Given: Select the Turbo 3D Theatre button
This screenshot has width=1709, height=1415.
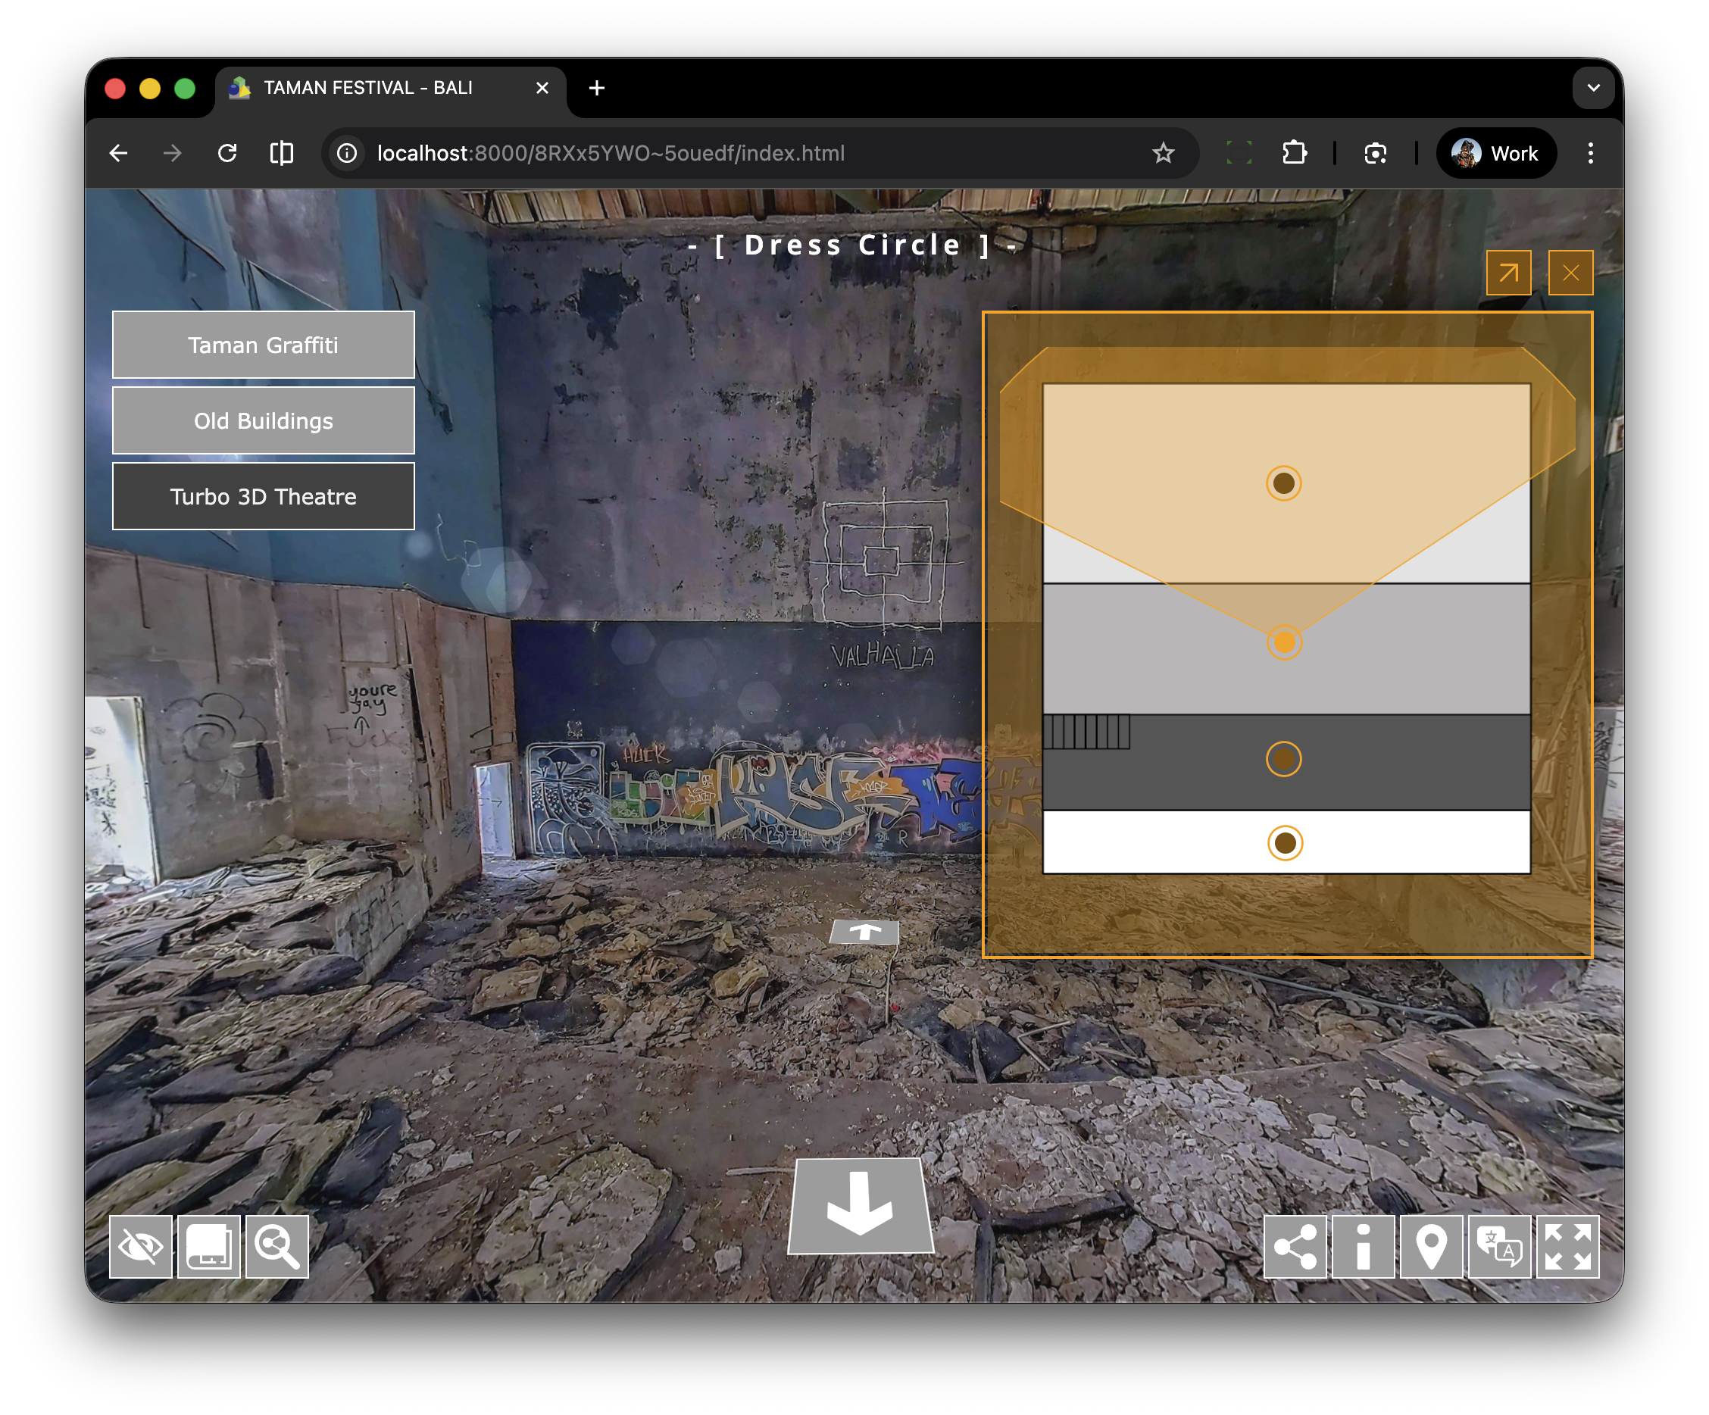Looking at the screenshot, I should 263,496.
